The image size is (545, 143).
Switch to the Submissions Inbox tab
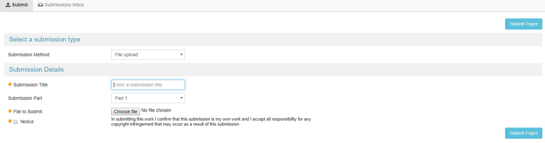61,5
